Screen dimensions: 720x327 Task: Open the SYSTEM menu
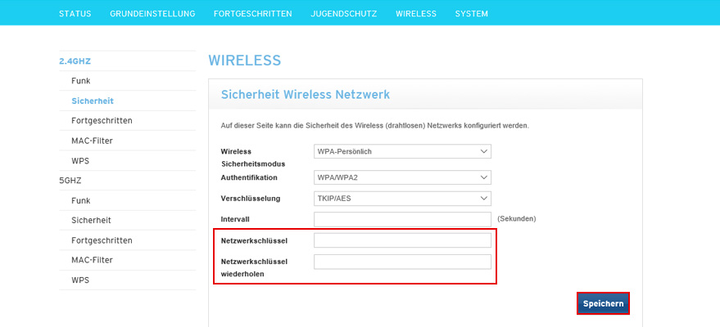[472, 14]
